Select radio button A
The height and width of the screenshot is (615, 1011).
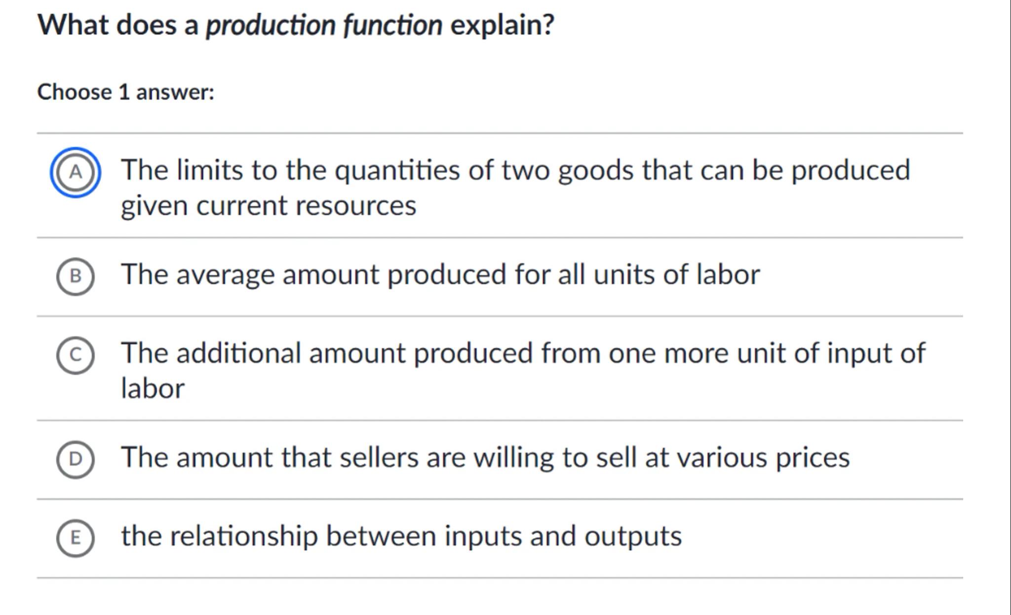(75, 172)
